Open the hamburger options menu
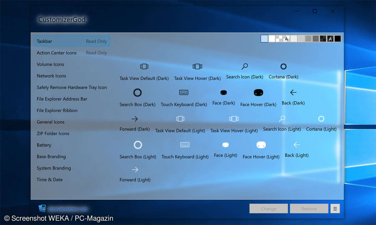Viewport: 376px width, 225px height. point(335,209)
